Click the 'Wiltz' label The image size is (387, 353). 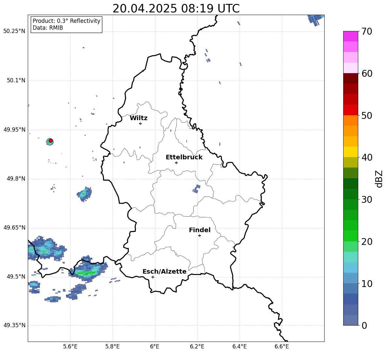pos(139,118)
